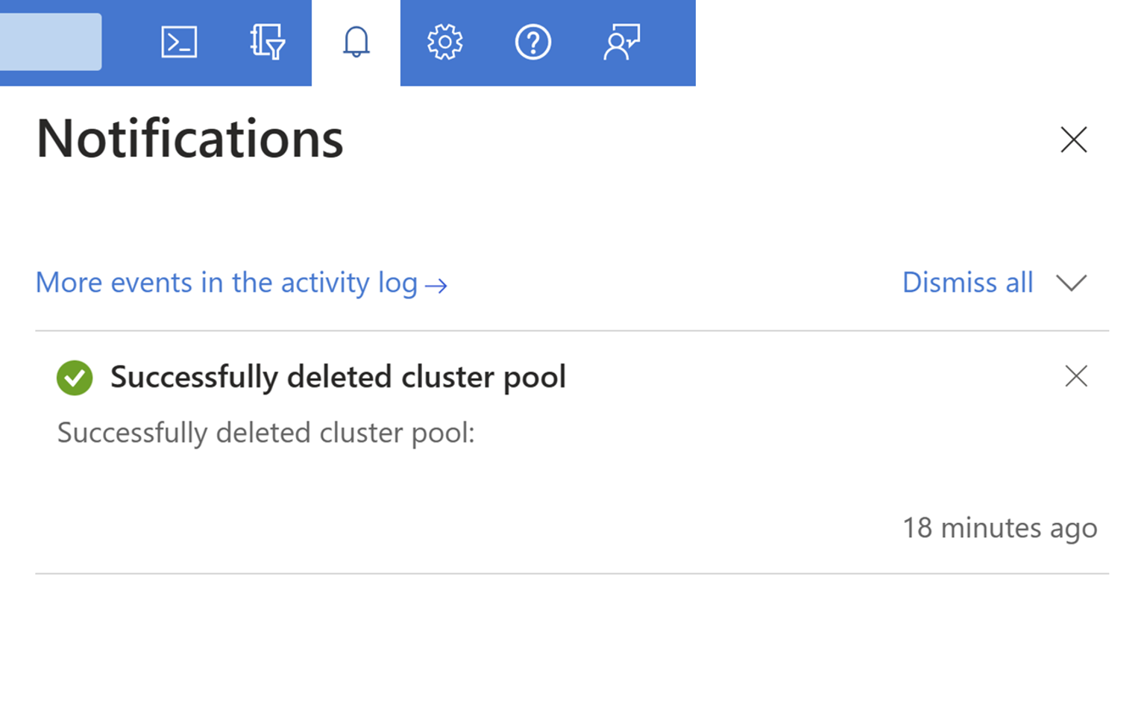Open the Feedback icon in header
The image size is (1147, 714).
tap(621, 42)
